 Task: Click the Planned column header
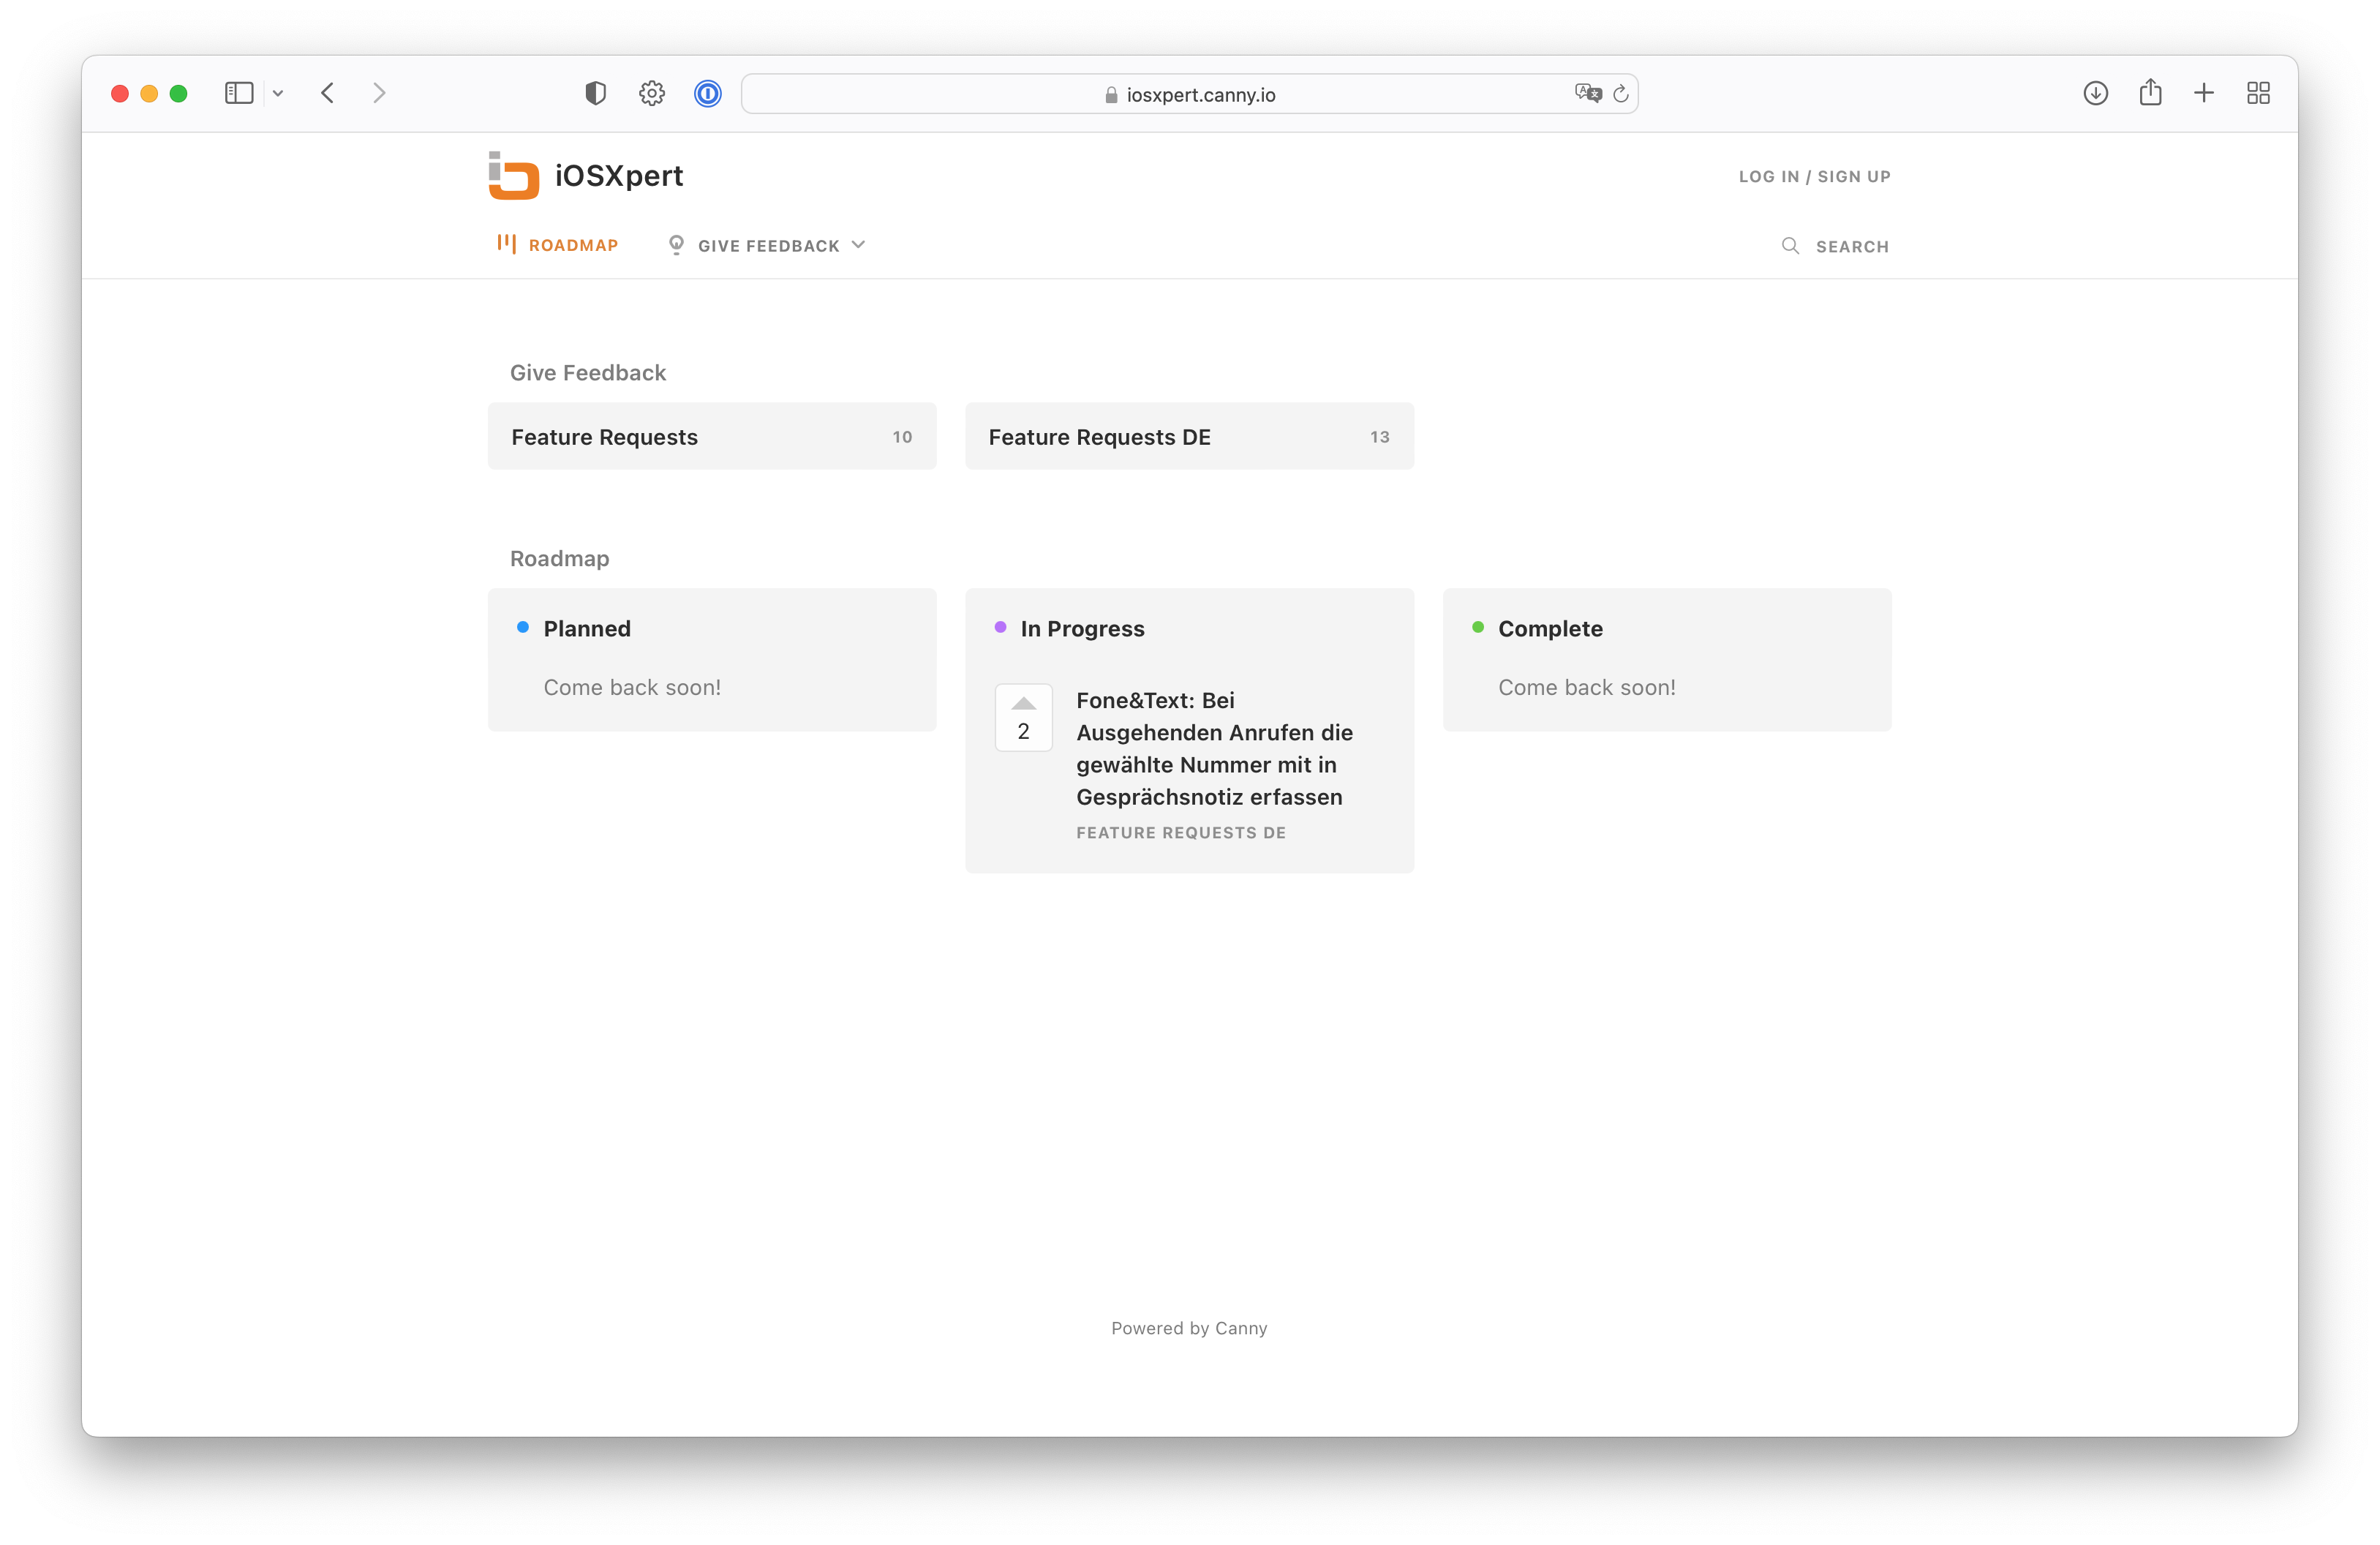pos(587,628)
